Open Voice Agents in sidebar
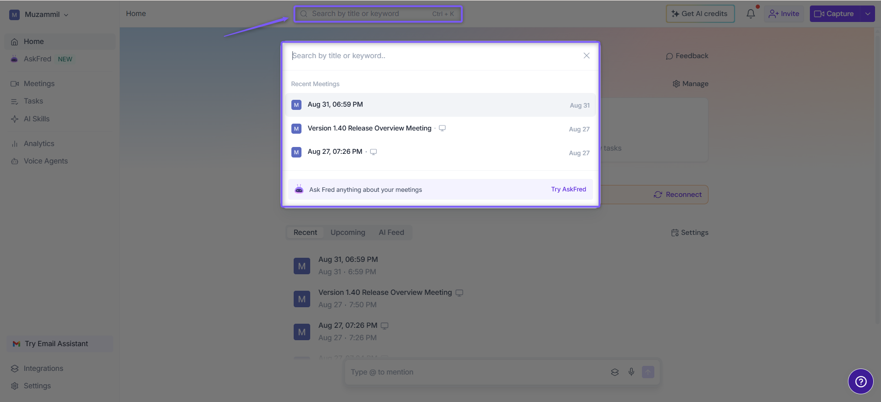The height and width of the screenshot is (402, 881). pyautogui.click(x=60, y=161)
